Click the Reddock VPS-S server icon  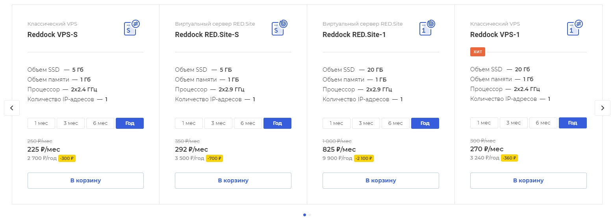(x=132, y=28)
